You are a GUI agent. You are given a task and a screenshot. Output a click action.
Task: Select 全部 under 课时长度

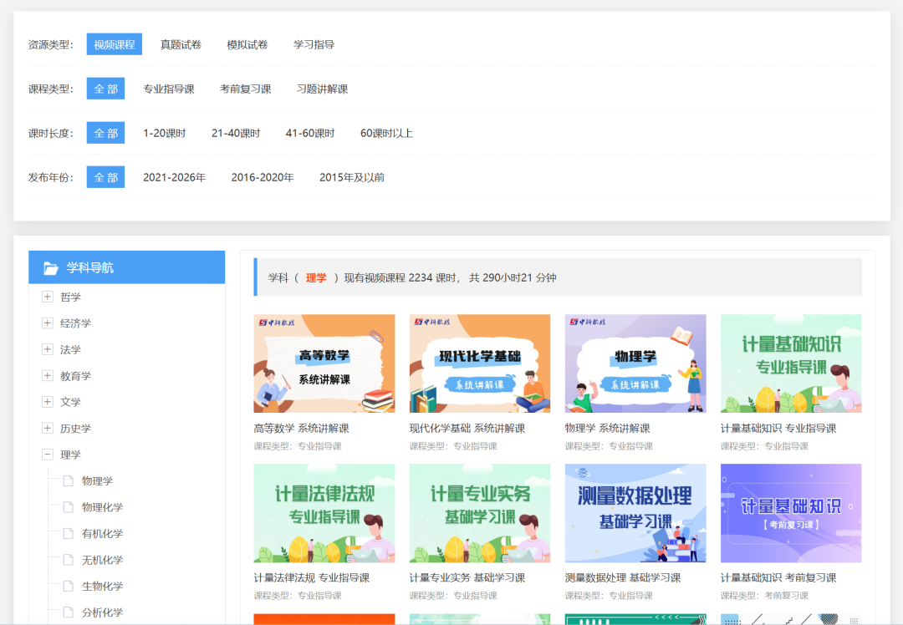pyautogui.click(x=105, y=133)
